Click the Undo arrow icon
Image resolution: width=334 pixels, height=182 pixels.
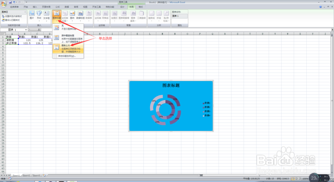tap(14, 2)
